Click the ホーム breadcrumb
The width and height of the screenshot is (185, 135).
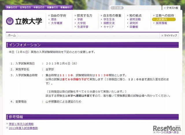click(12, 35)
